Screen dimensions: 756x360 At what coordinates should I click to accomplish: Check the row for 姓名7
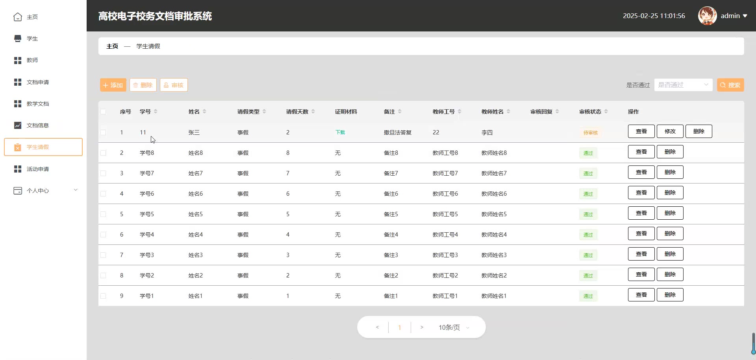103,173
